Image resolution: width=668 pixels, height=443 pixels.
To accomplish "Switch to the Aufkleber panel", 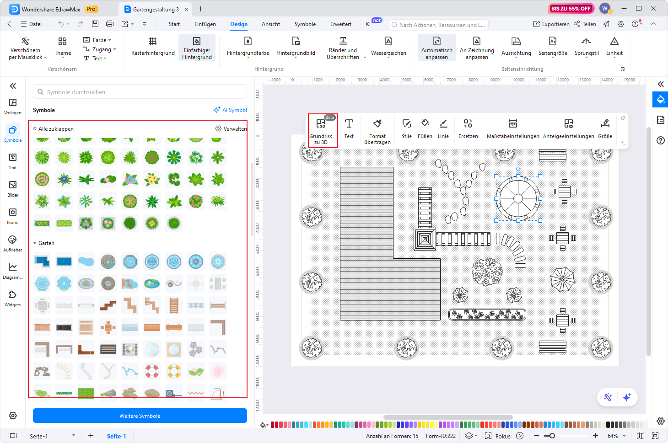I will pos(12,243).
